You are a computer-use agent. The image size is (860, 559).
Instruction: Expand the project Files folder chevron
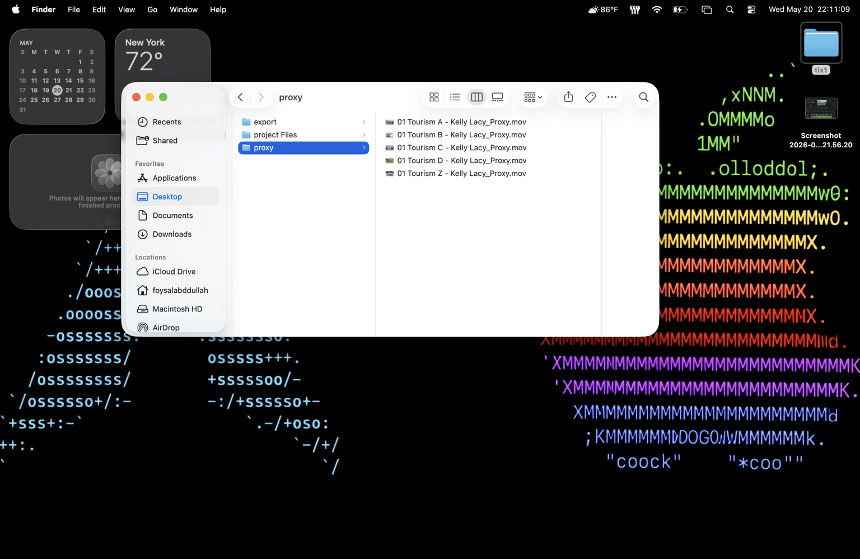click(x=364, y=134)
